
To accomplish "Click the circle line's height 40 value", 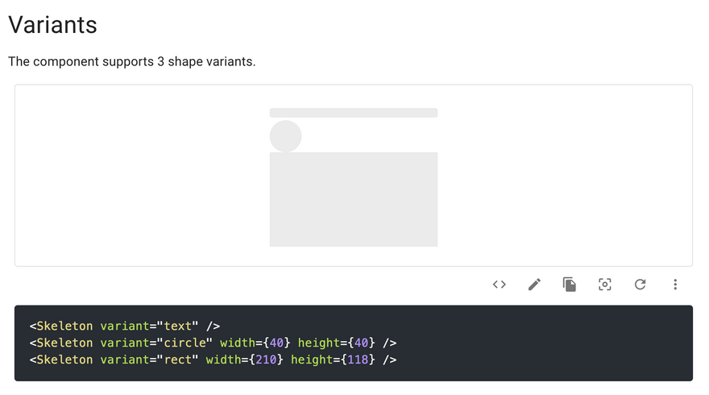I will [362, 343].
